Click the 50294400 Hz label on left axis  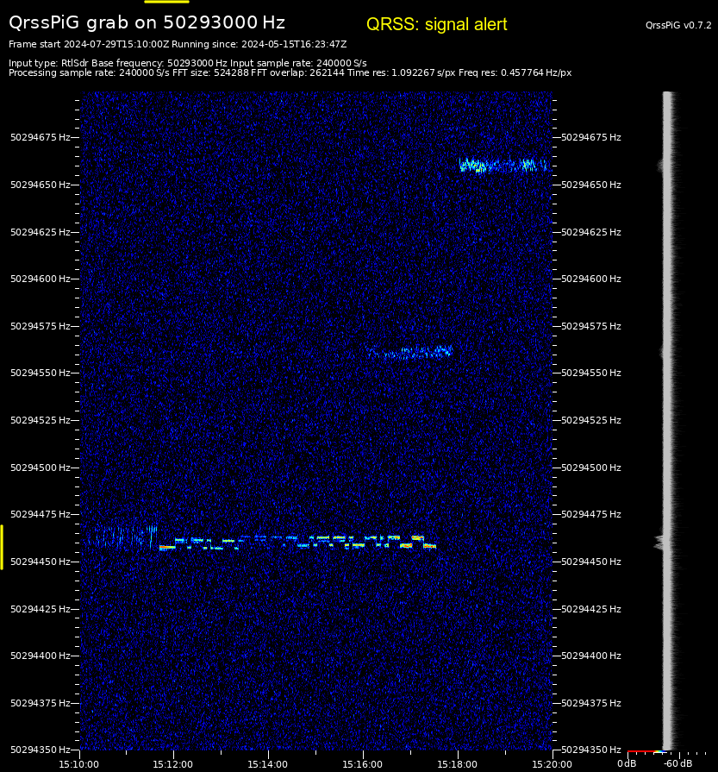click(x=41, y=656)
